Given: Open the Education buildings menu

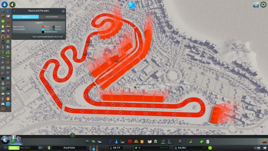Looking at the screenshot, I should point(149,142).
